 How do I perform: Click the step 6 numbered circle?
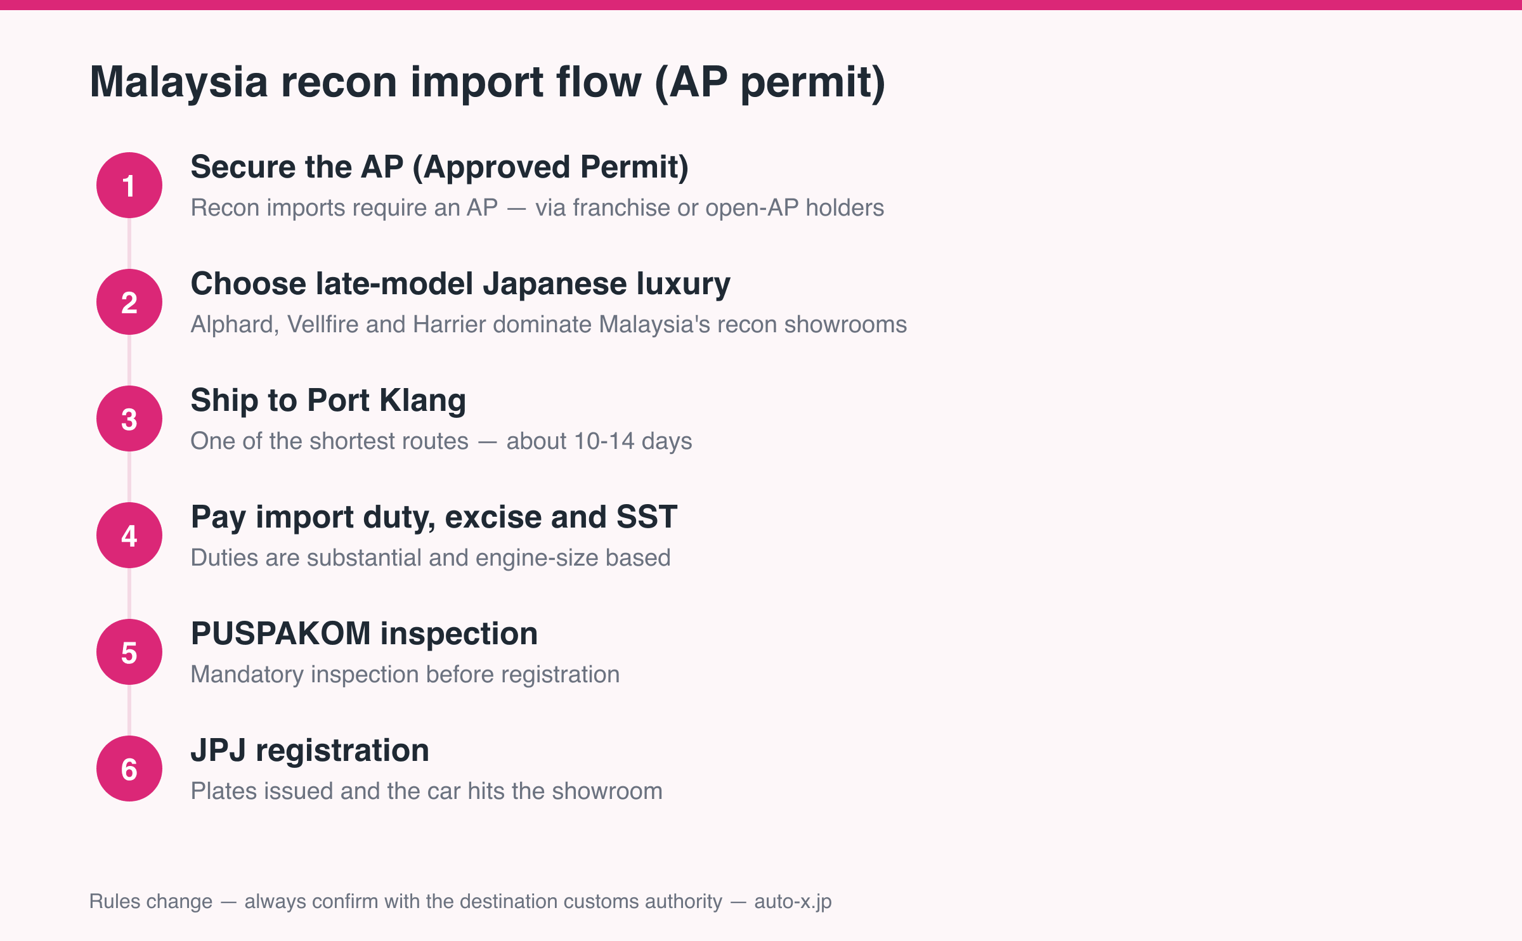(x=129, y=769)
